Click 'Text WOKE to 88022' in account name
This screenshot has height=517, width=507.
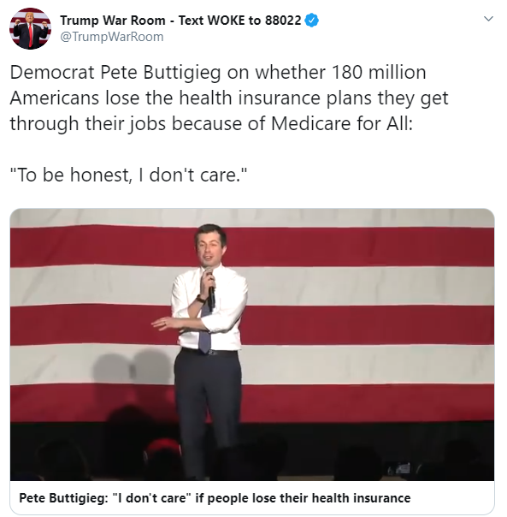click(x=240, y=21)
